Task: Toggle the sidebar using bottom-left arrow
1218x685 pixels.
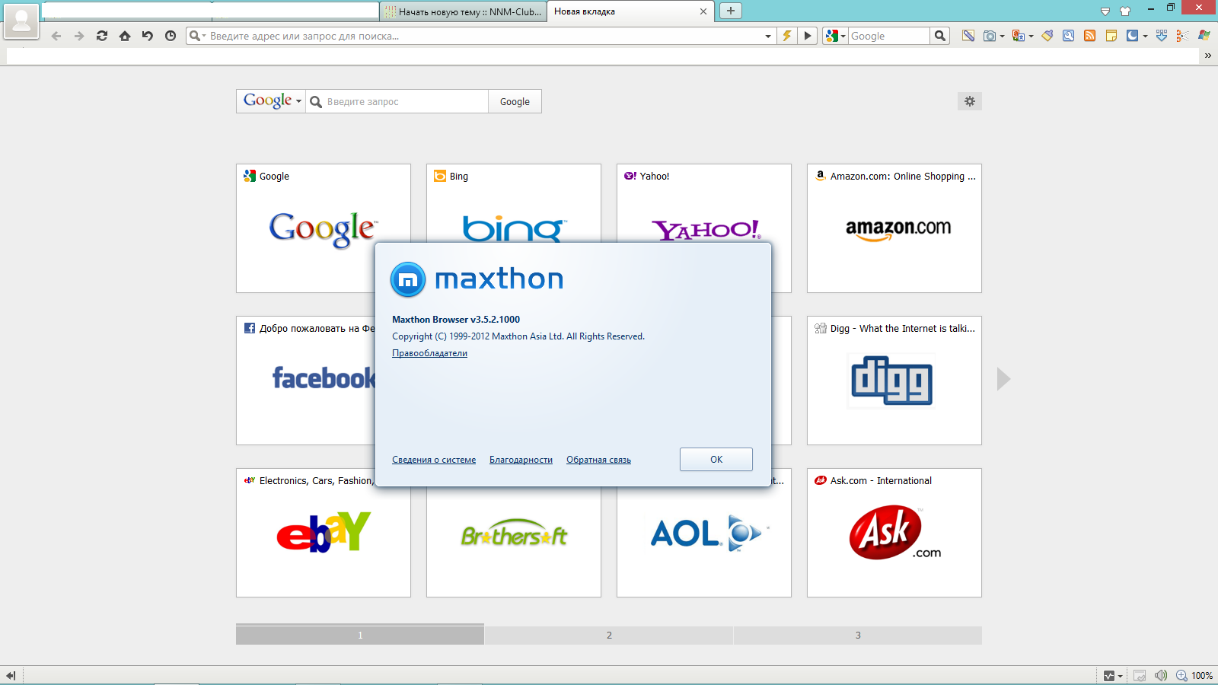Action: tap(11, 675)
